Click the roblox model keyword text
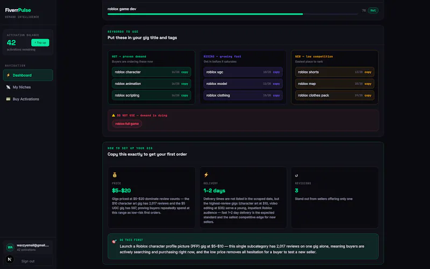Viewport: 430px width, 269px height. point(217,84)
